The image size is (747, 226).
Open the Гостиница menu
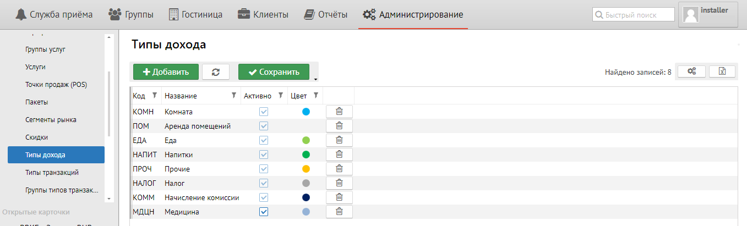[195, 14]
